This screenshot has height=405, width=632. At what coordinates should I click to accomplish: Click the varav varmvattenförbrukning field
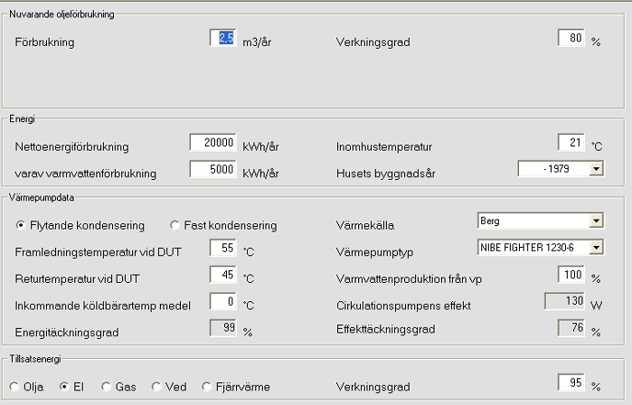click(x=212, y=169)
